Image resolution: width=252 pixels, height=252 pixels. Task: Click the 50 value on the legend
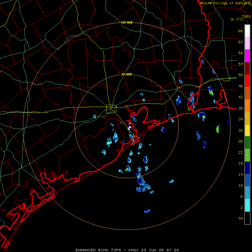point(241,75)
